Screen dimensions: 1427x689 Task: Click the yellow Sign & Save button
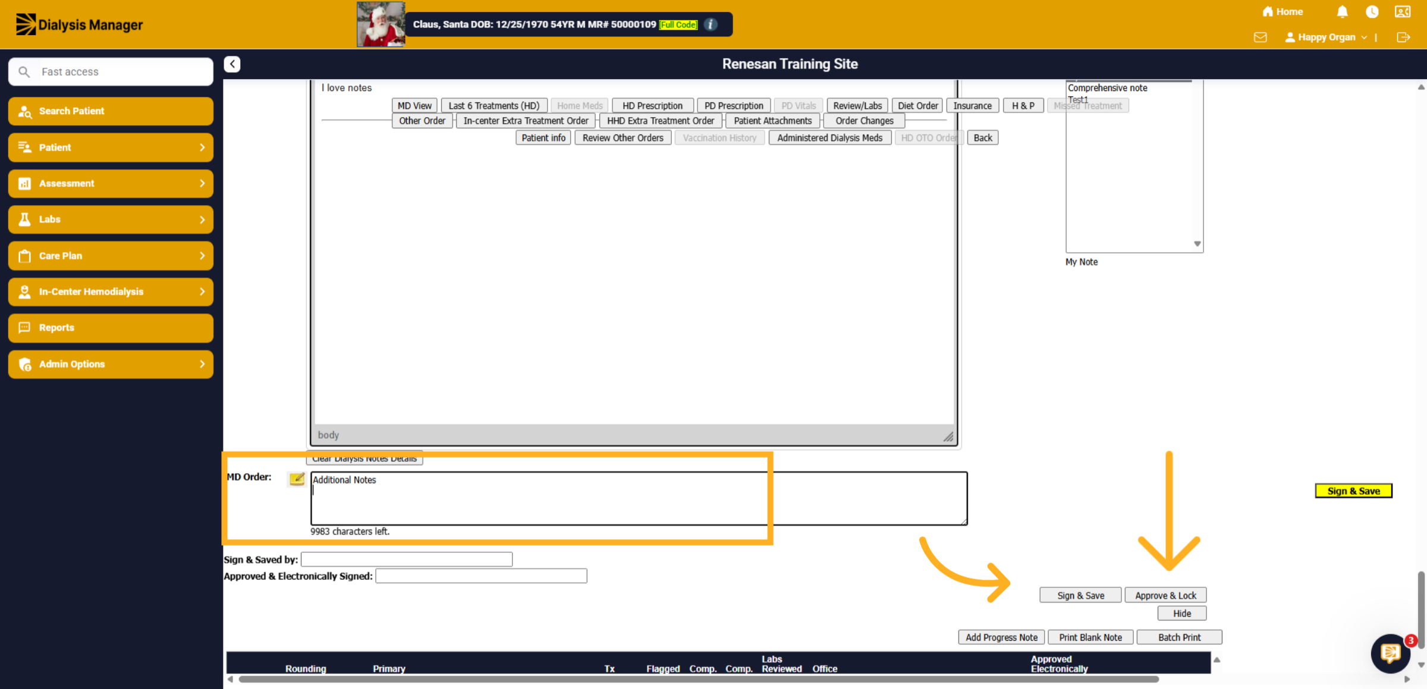[x=1353, y=491]
